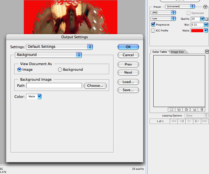Enable the ICC Profile checkbox
Viewport: 209px width, 174px height.
coord(153,31)
